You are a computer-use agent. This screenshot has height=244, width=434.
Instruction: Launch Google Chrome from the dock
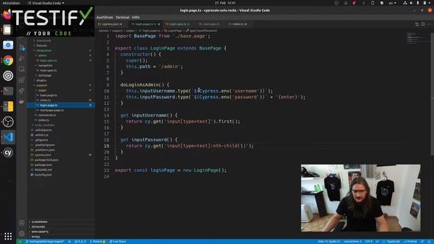pos(8,60)
